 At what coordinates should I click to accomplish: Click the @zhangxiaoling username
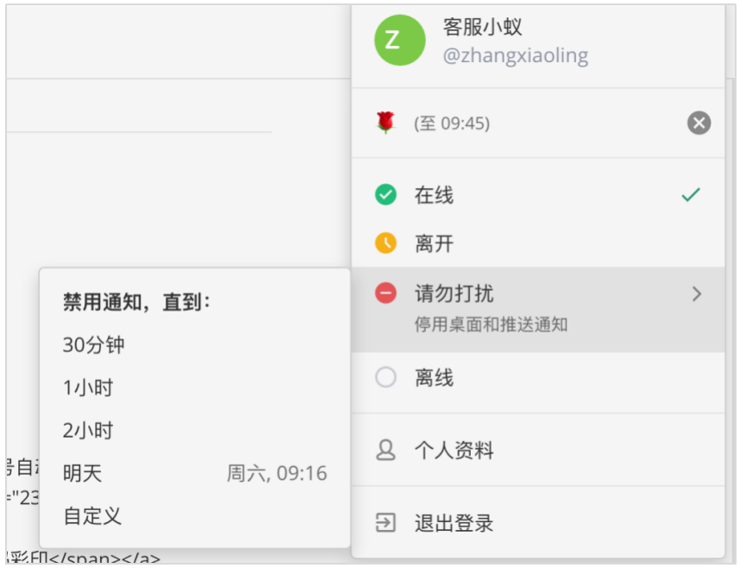(x=515, y=56)
